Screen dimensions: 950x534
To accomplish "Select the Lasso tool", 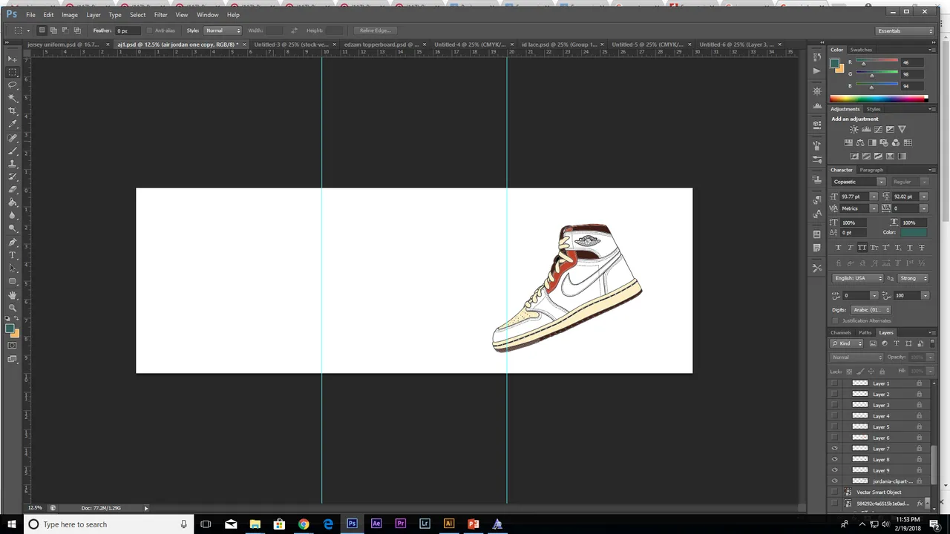I will [x=12, y=85].
